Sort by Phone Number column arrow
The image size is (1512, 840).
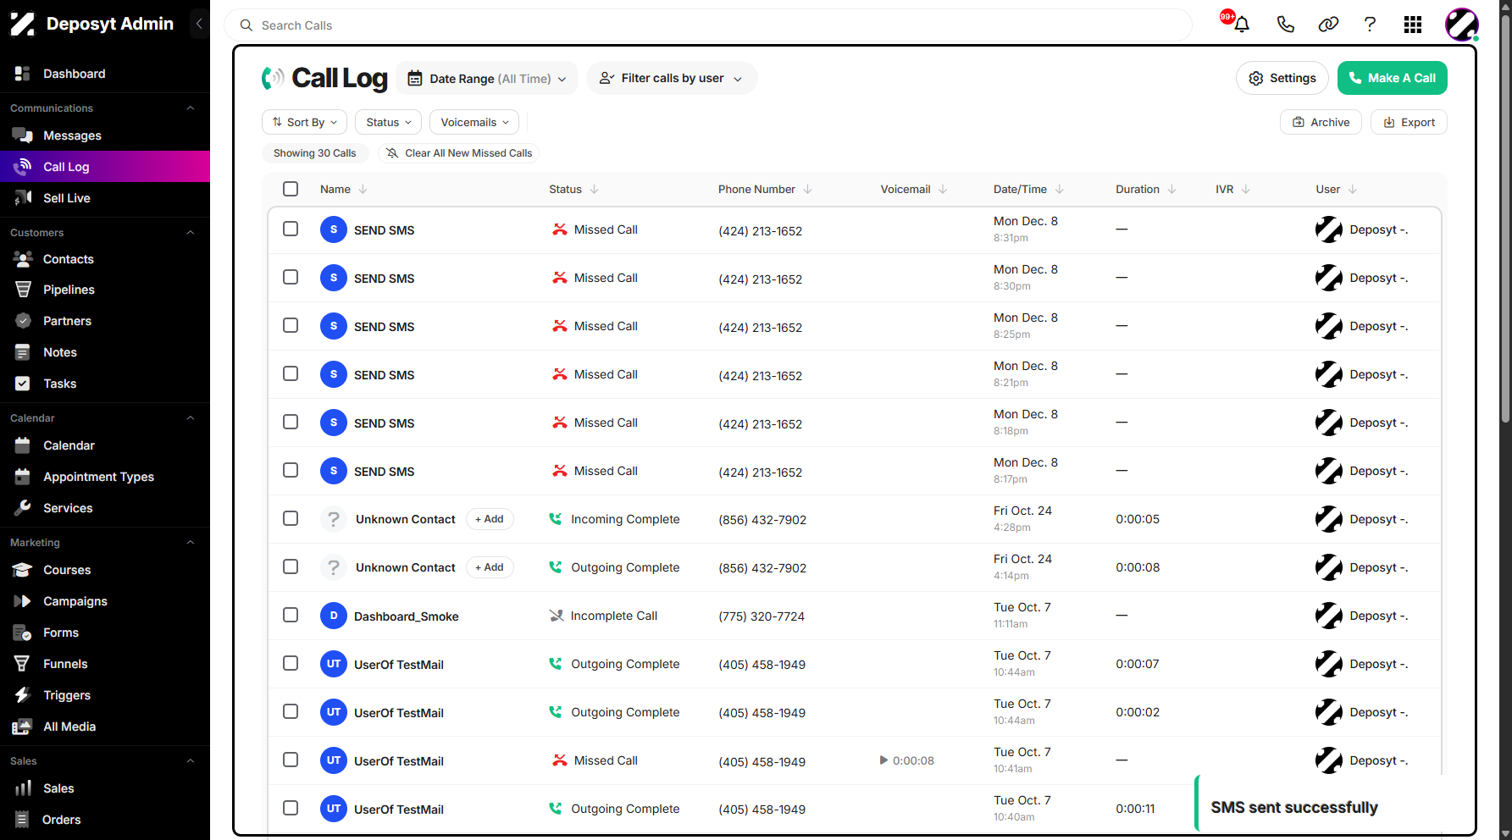[808, 190]
